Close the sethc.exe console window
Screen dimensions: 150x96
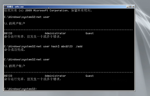(x=133, y=7)
